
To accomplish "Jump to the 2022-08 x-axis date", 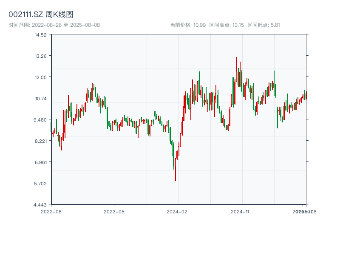I will 51,211.
